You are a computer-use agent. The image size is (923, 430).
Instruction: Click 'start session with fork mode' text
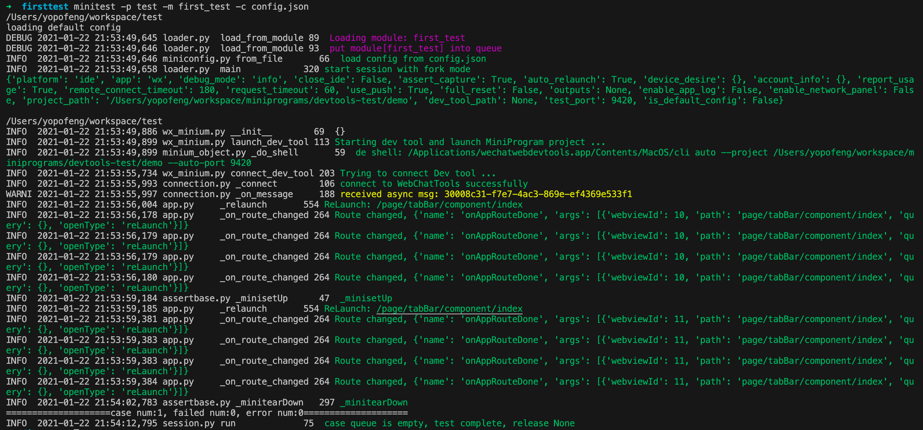coord(397,69)
